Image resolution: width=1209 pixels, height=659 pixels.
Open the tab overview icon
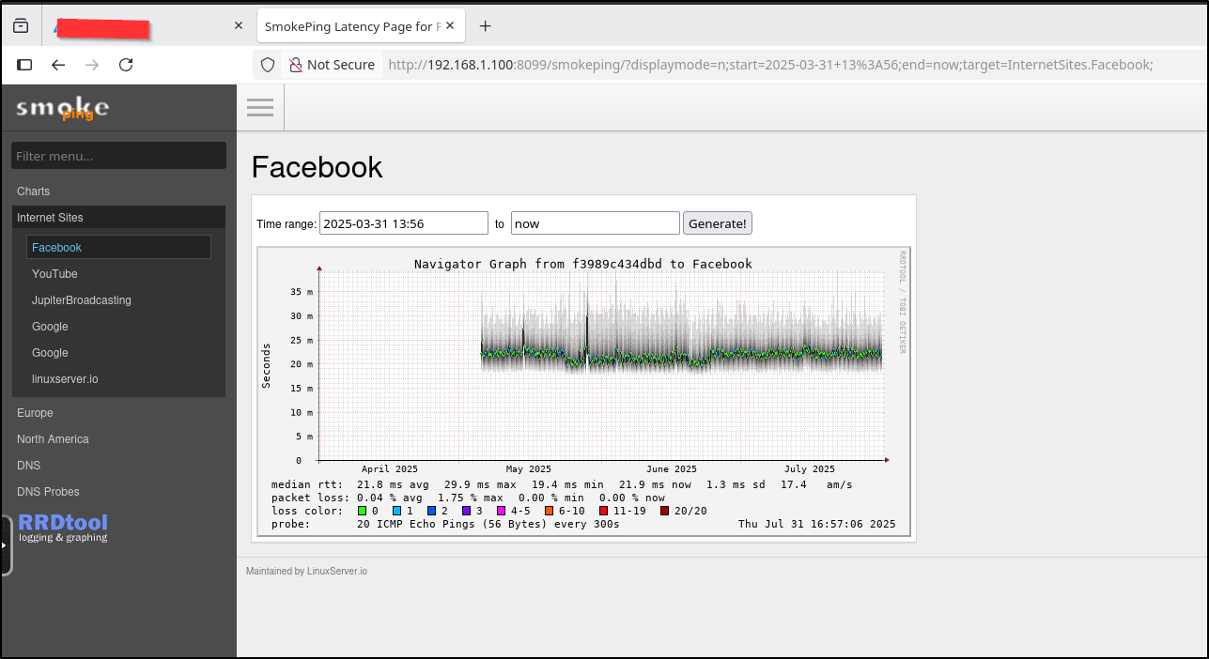[x=21, y=26]
